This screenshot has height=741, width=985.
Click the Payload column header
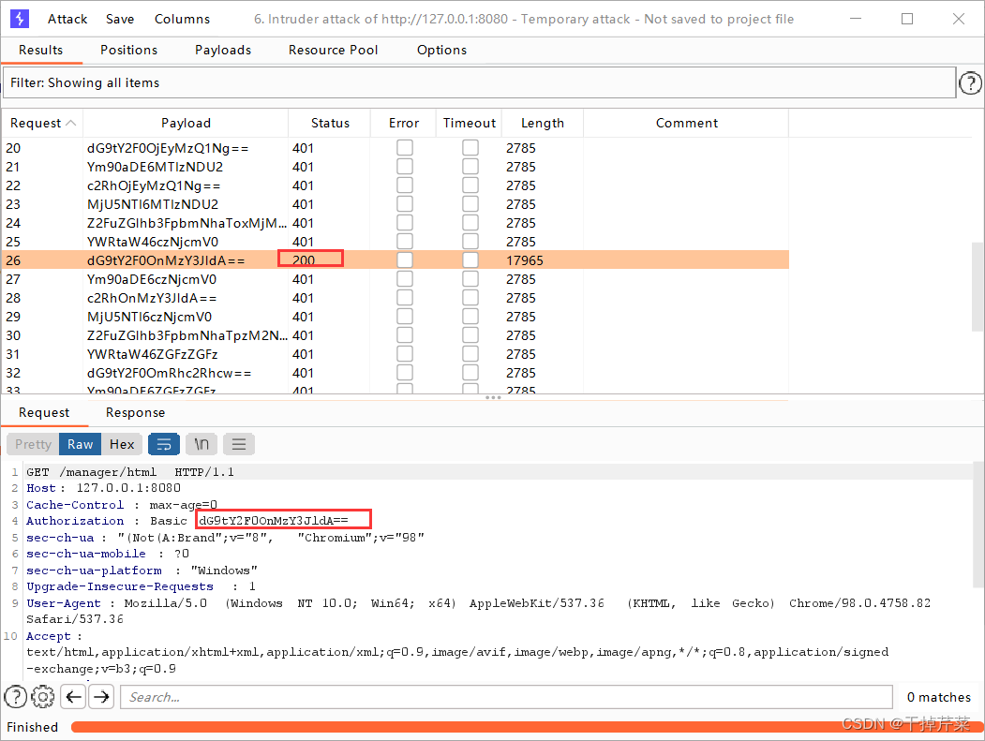[x=186, y=123]
